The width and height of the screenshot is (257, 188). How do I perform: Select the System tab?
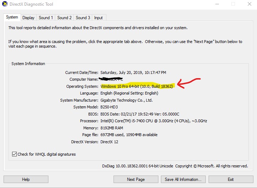pos(12,17)
